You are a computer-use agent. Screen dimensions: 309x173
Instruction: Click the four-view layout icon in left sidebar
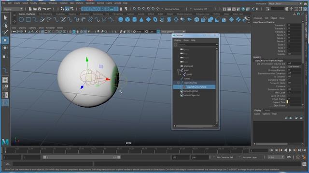coord(5,87)
